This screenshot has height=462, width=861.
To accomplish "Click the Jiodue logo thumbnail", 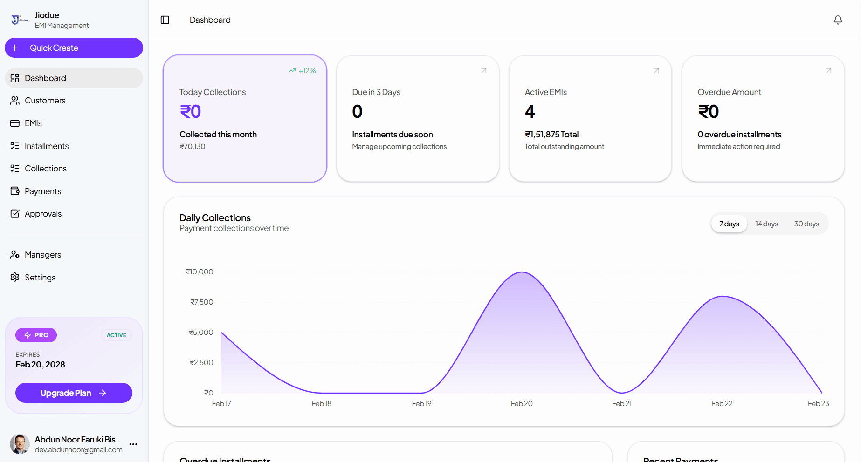I will (19, 20).
